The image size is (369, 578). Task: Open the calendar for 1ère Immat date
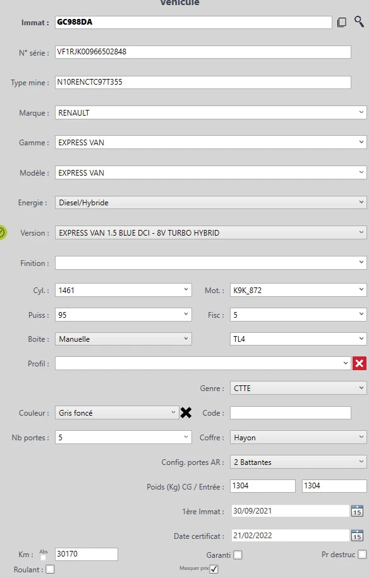[x=357, y=511]
